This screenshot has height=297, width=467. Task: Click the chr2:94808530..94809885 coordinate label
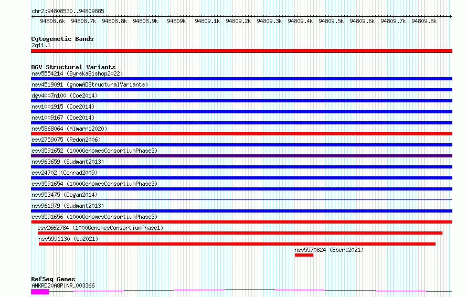(68, 11)
